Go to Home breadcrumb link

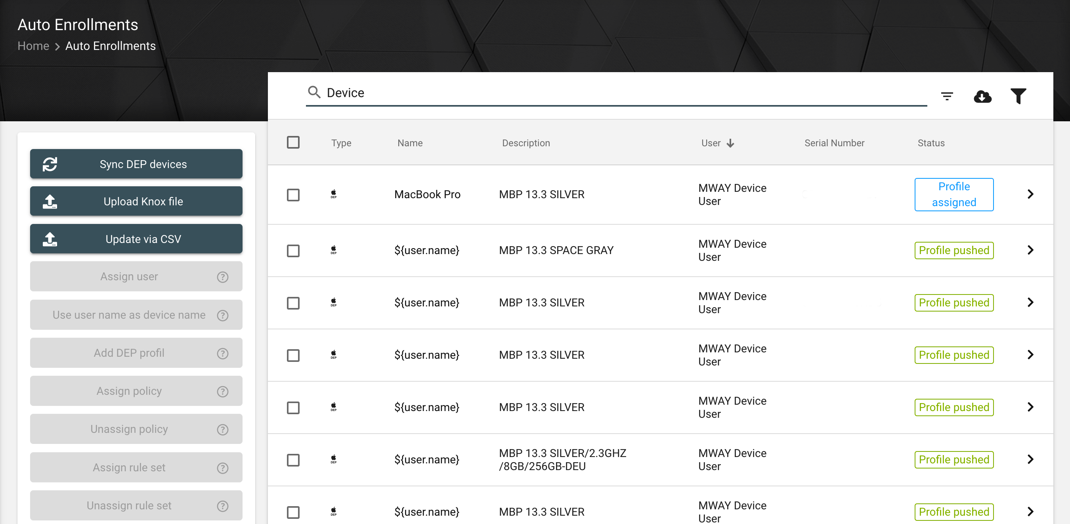(33, 46)
